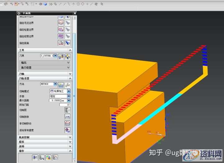Open the METHOD dropdown list
224x163 pixels.
tap(55, 84)
